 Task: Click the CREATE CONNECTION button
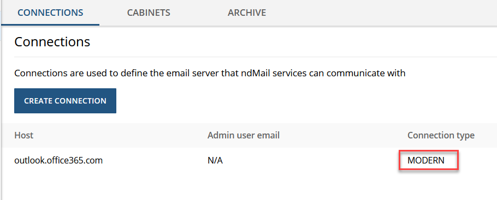point(66,101)
